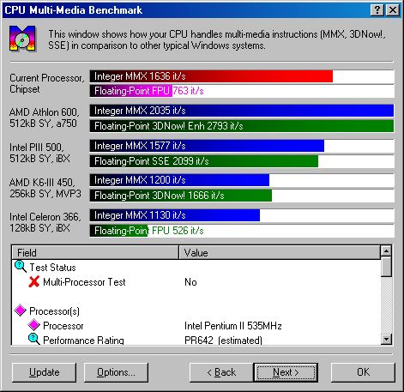Click the list scrollbar down arrow
Viewport: 404px width, 392px height.
tap(386, 339)
